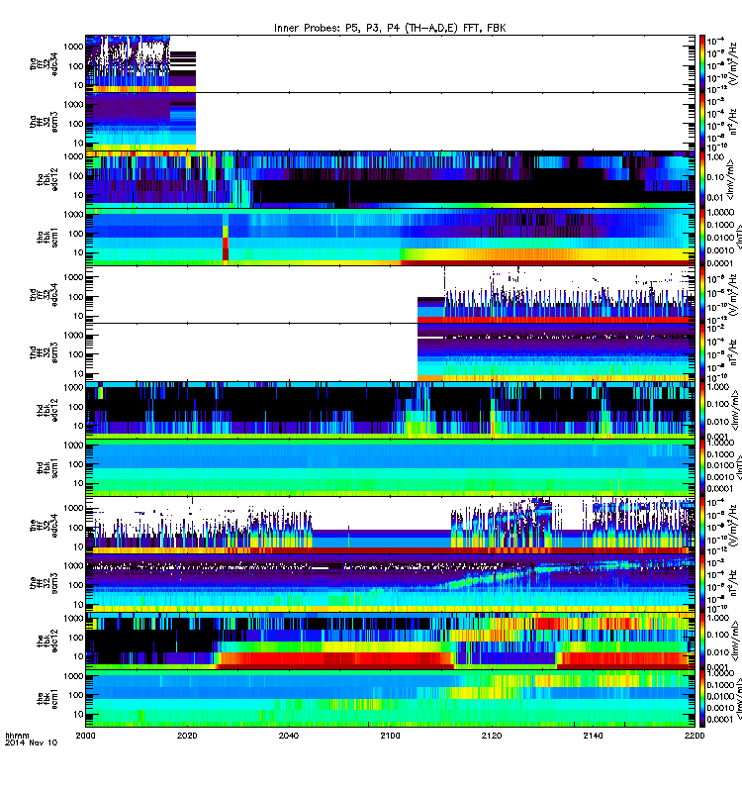Click the color bar beside thd fbk edc12 panel
The image size is (742, 792).
(702, 410)
